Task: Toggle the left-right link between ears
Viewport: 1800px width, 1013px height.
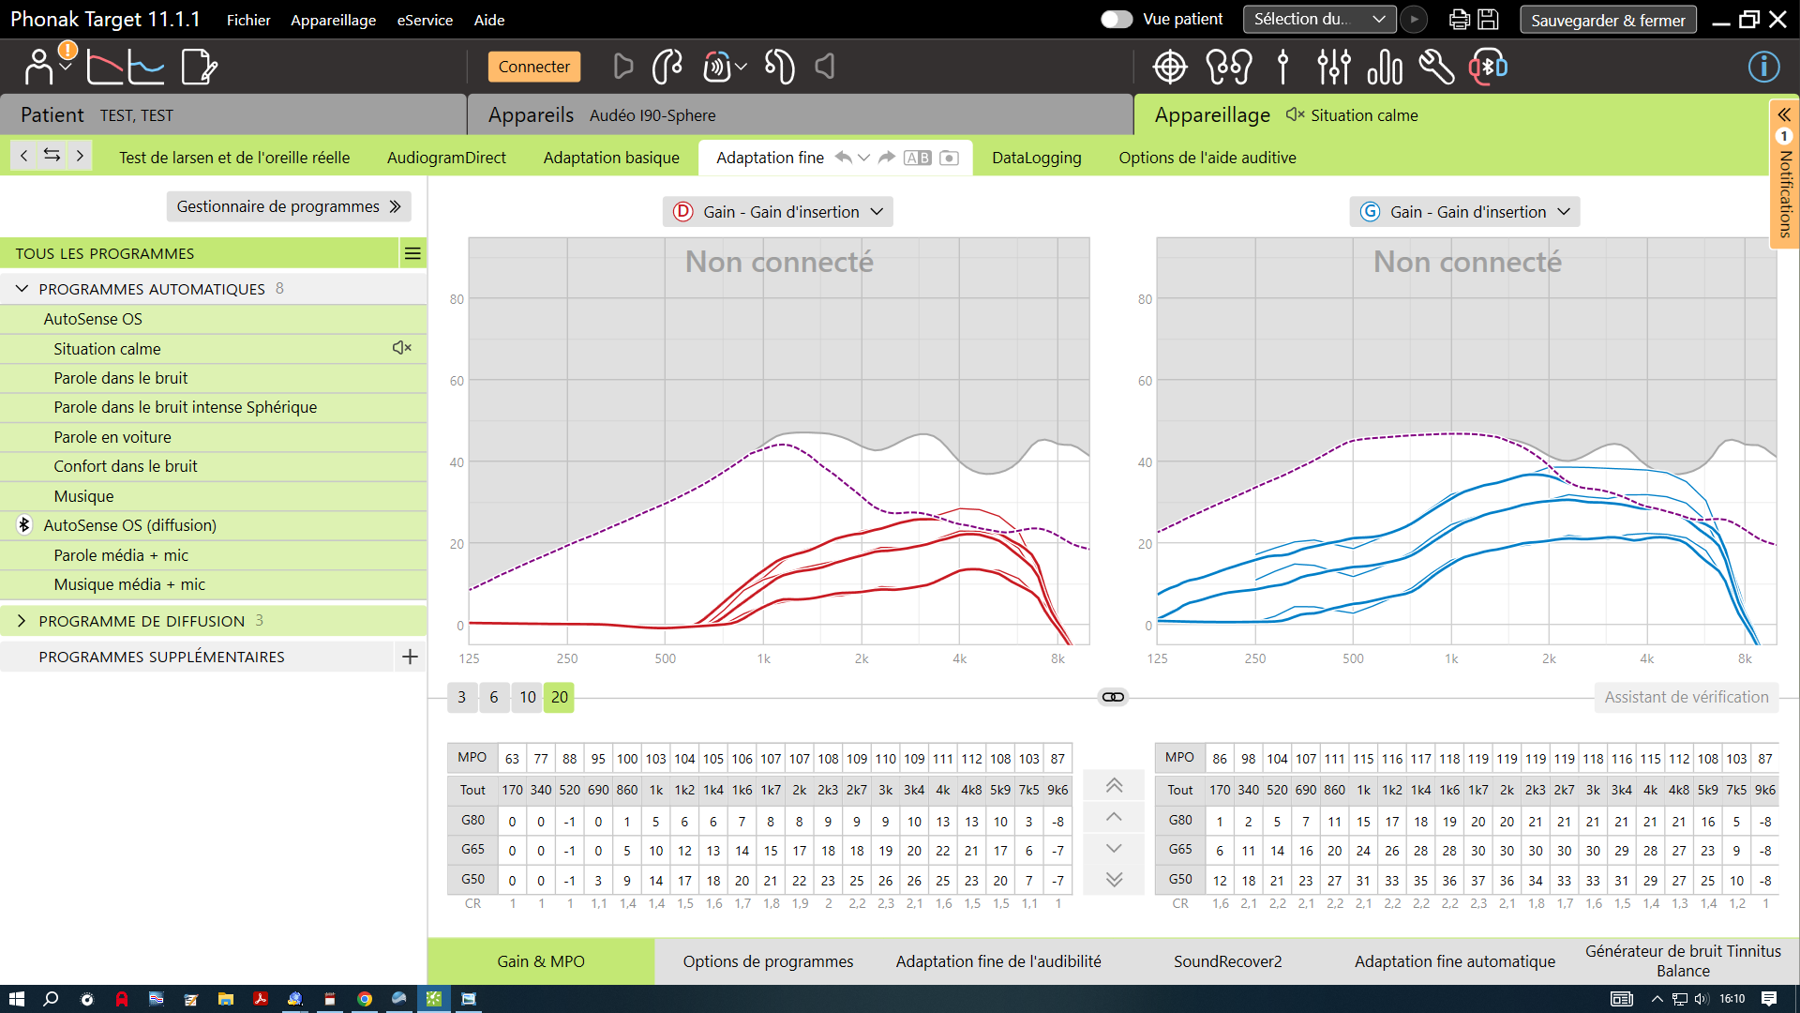Action: point(1113,697)
